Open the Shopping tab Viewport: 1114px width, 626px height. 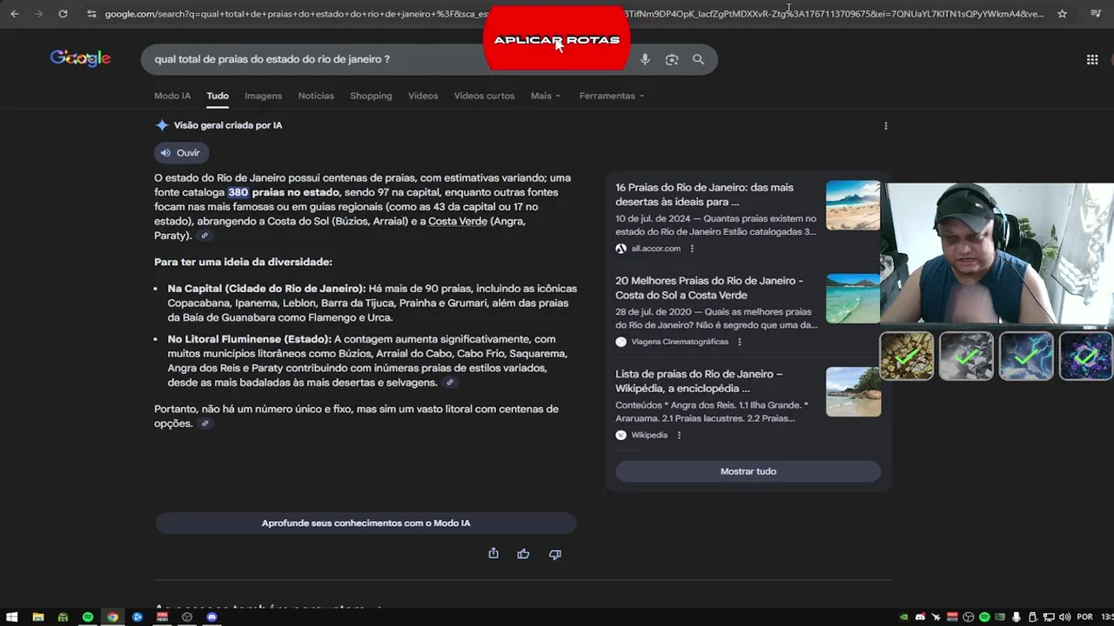371,96
